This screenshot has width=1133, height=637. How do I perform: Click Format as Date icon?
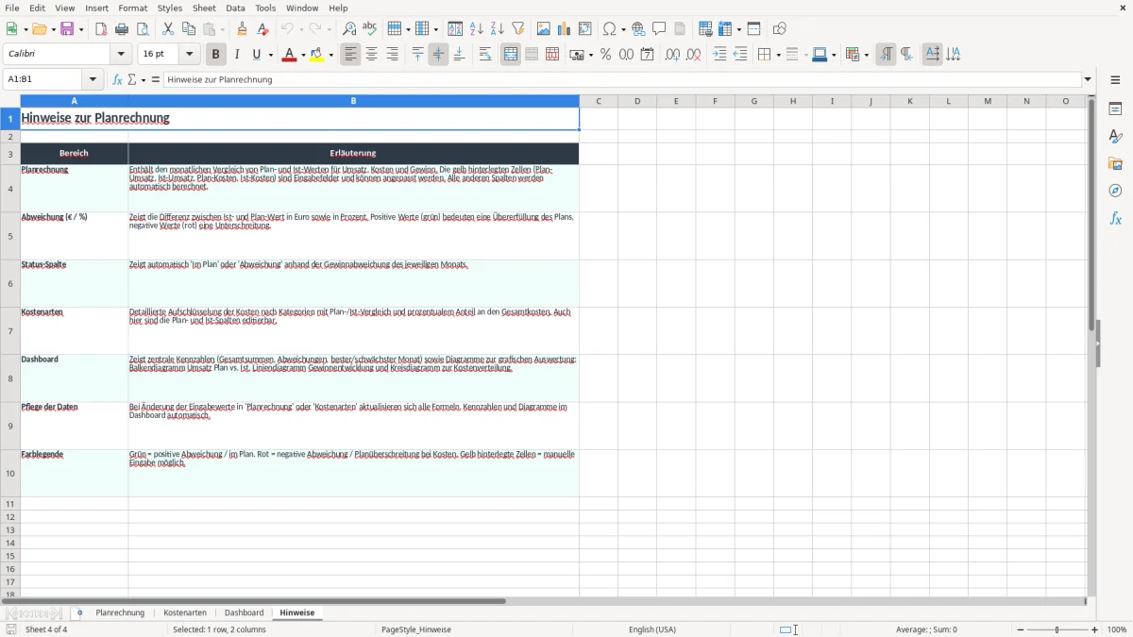coord(647,55)
